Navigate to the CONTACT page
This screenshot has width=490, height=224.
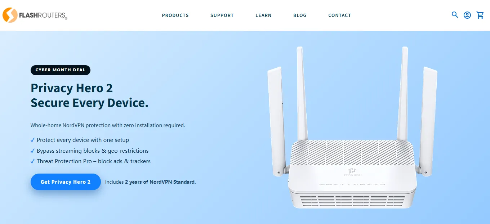click(x=339, y=15)
